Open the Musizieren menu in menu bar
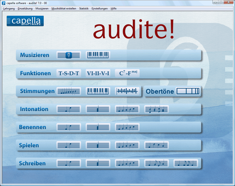Image resolution: width=235 pixels, height=186 pixels. [x=42, y=9]
